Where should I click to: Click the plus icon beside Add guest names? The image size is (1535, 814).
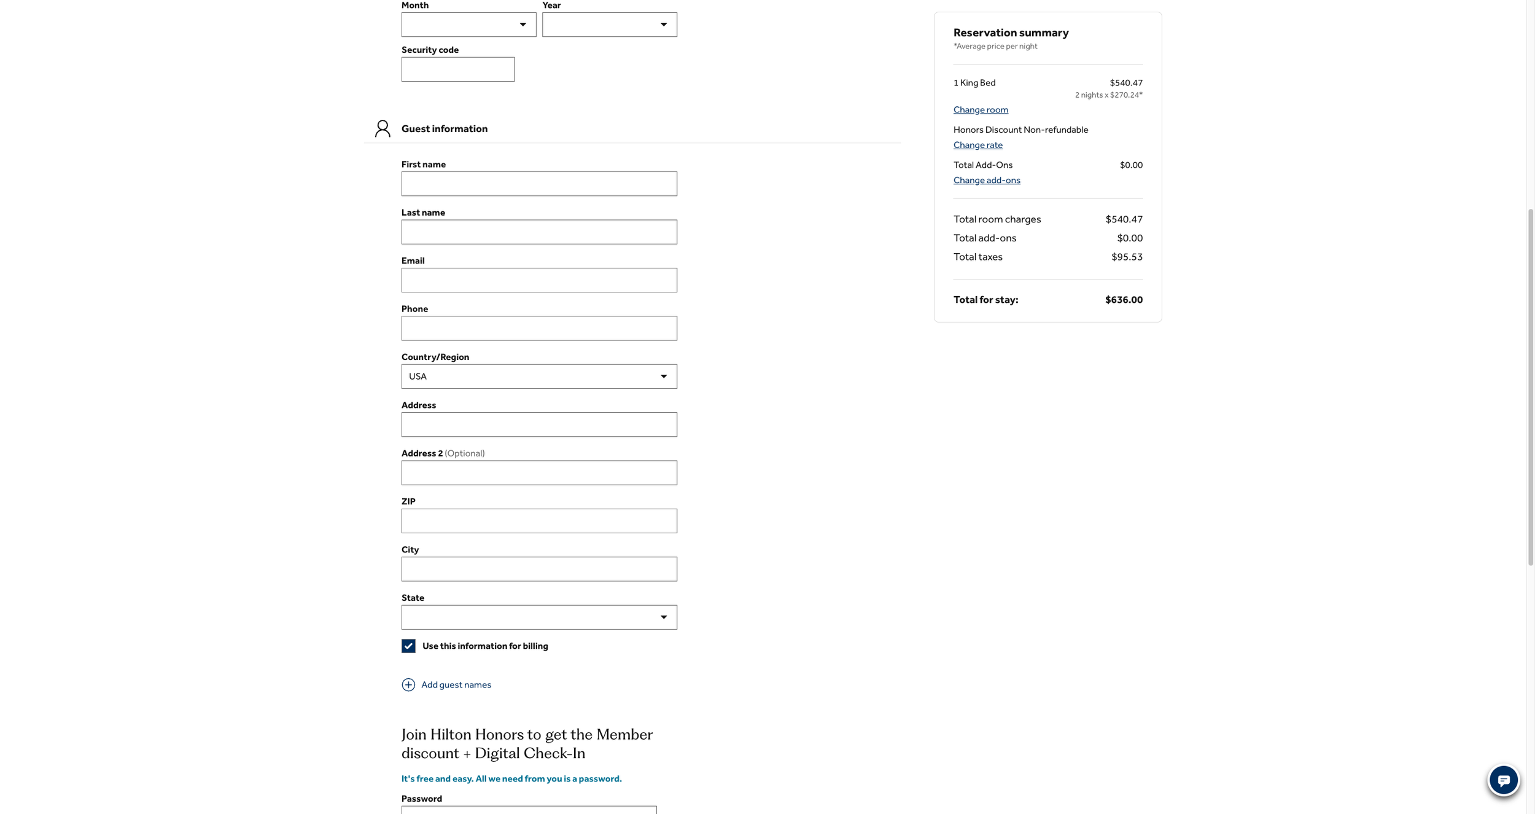coord(408,684)
